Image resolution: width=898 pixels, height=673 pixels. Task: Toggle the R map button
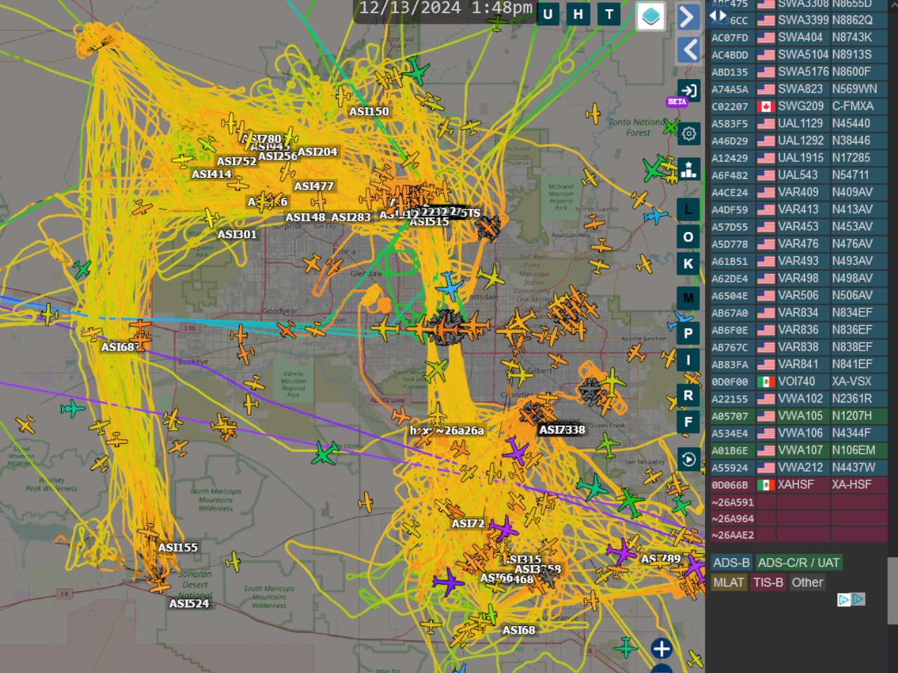pos(688,395)
